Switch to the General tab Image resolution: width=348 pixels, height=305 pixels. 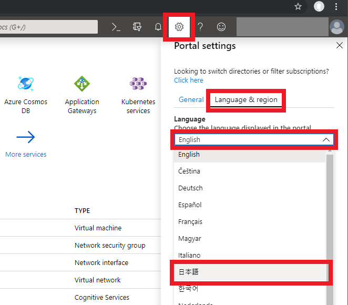[191, 99]
